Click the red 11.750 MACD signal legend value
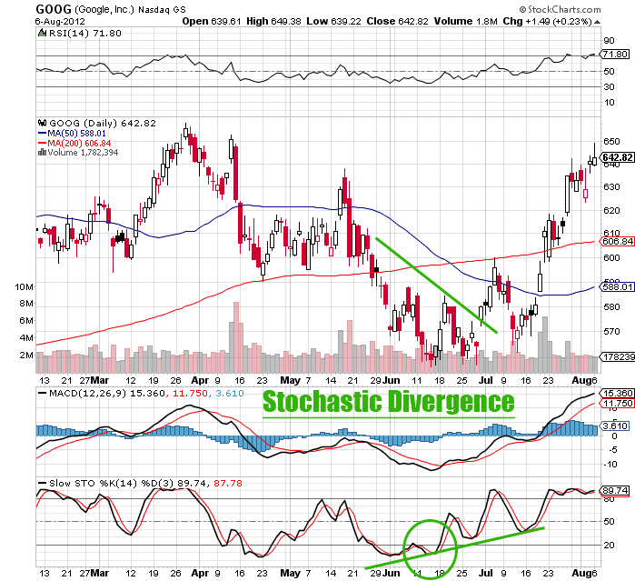This screenshot has width=635, height=581. pos(191,394)
